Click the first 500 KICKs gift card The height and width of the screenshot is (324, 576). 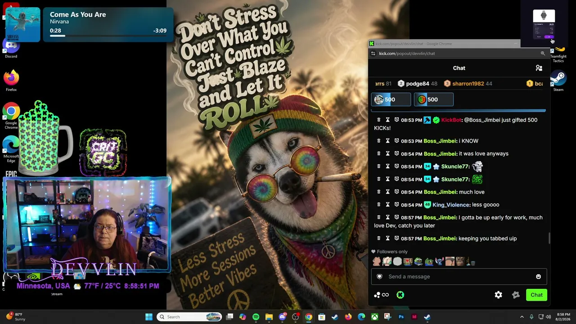click(x=391, y=99)
